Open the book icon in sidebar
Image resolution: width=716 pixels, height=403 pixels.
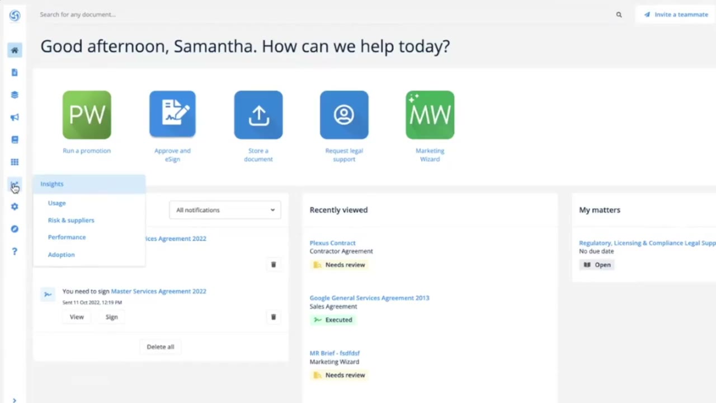click(15, 139)
